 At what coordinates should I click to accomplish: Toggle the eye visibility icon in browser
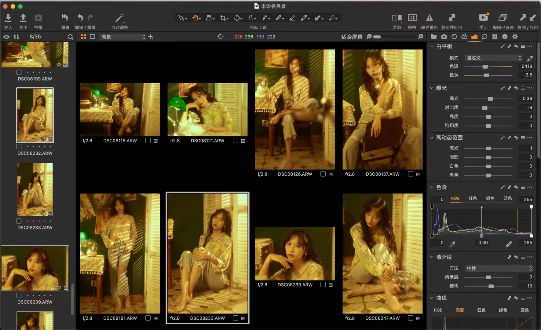coord(6,37)
